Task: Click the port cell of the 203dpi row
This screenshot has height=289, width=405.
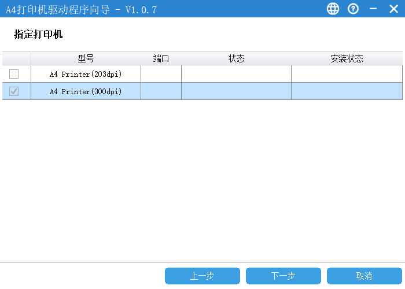Action: coord(161,74)
